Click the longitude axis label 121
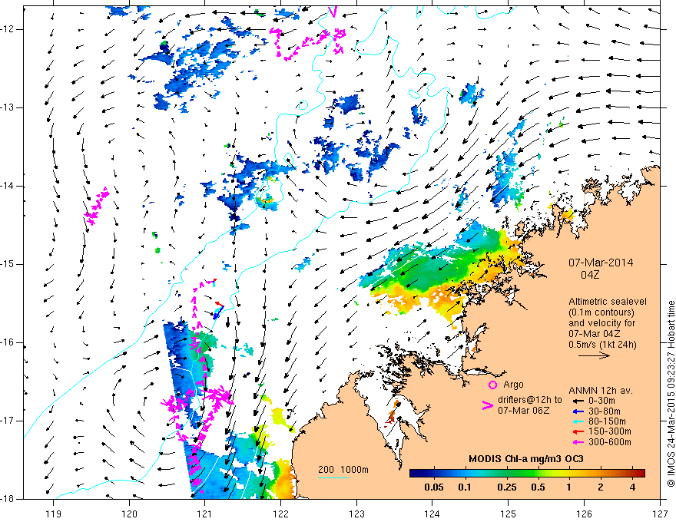 coord(205,514)
